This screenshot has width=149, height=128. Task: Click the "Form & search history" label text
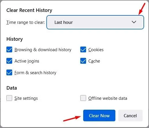coord(35,73)
